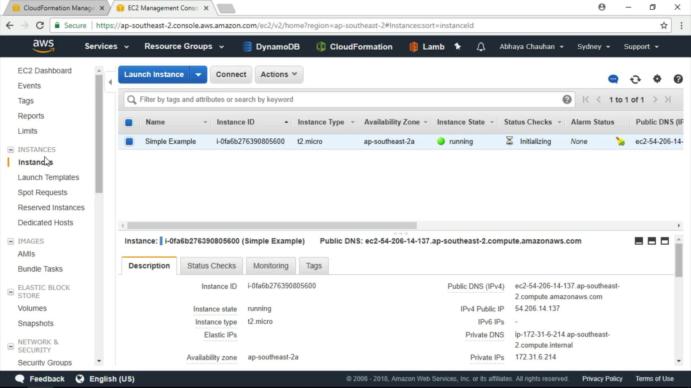
Task: Uncheck the Simple Example instance checkbox
Action: click(129, 142)
